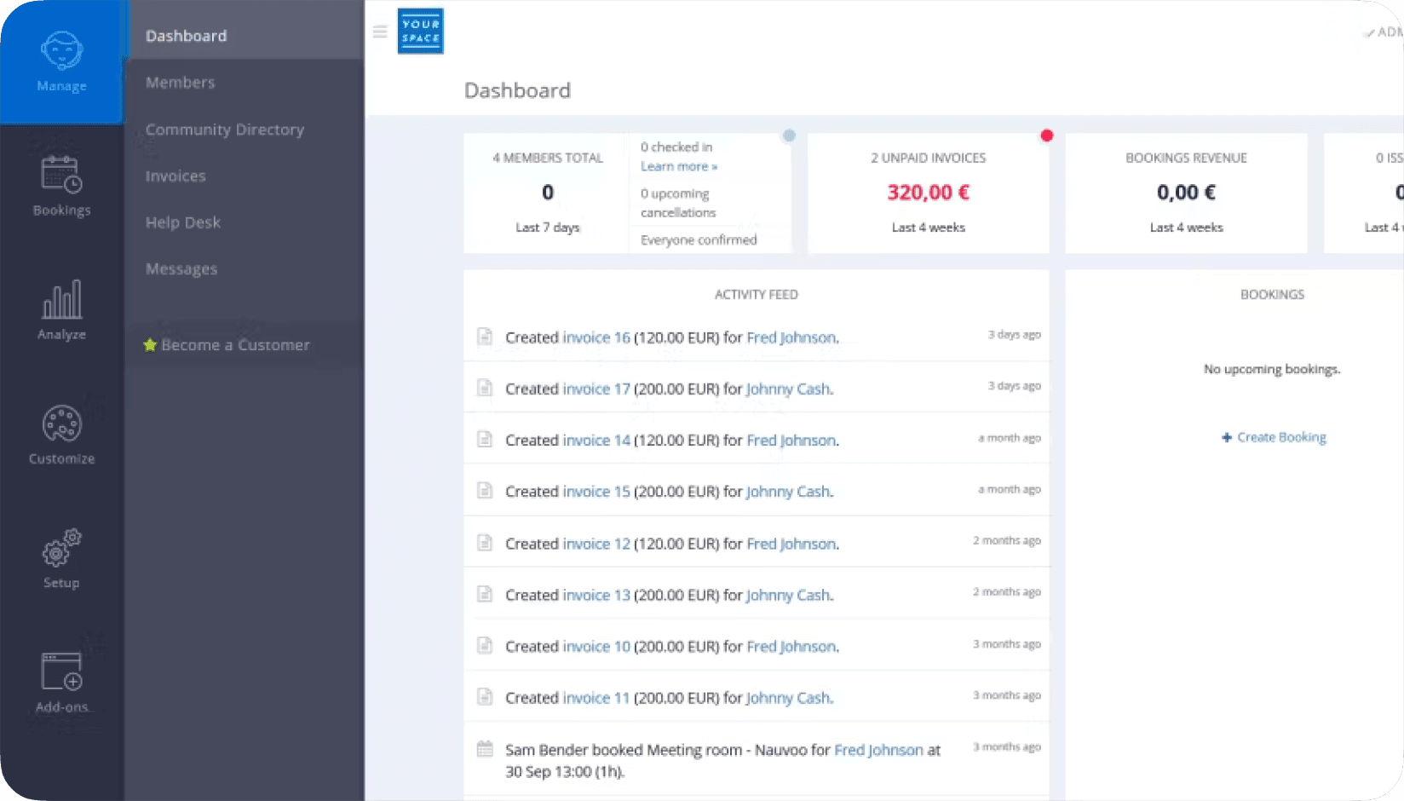This screenshot has width=1404, height=801.
Task: Open Setup using the gear icon
Action: pos(60,549)
